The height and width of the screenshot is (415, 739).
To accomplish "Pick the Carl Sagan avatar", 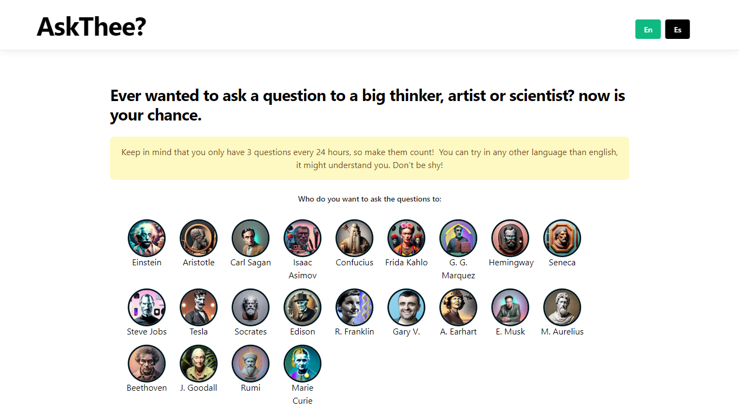I will (x=250, y=238).
